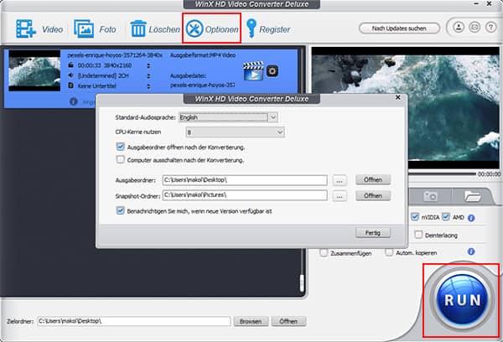This screenshot has width=503, height=342.
Task: Select the ocean video thumbnail in list
Action: (34, 70)
